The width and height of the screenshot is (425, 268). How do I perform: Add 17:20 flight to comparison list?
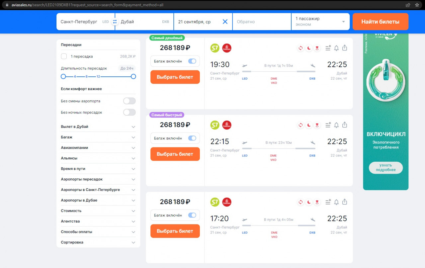(x=328, y=202)
